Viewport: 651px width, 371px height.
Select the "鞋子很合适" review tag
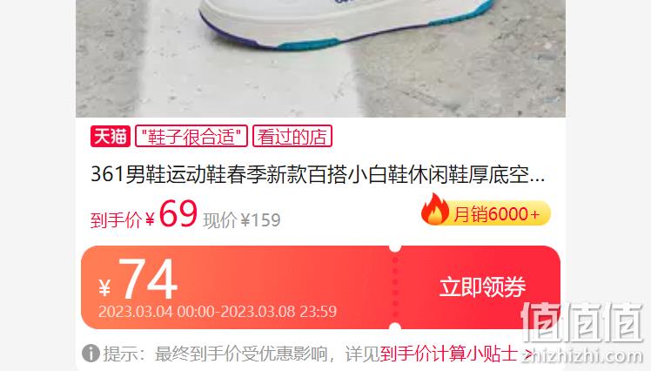(191, 136)
